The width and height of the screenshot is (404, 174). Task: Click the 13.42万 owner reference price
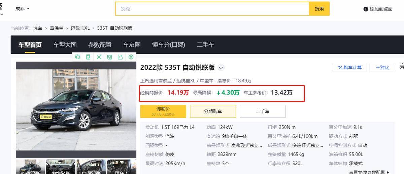[281, 93]
